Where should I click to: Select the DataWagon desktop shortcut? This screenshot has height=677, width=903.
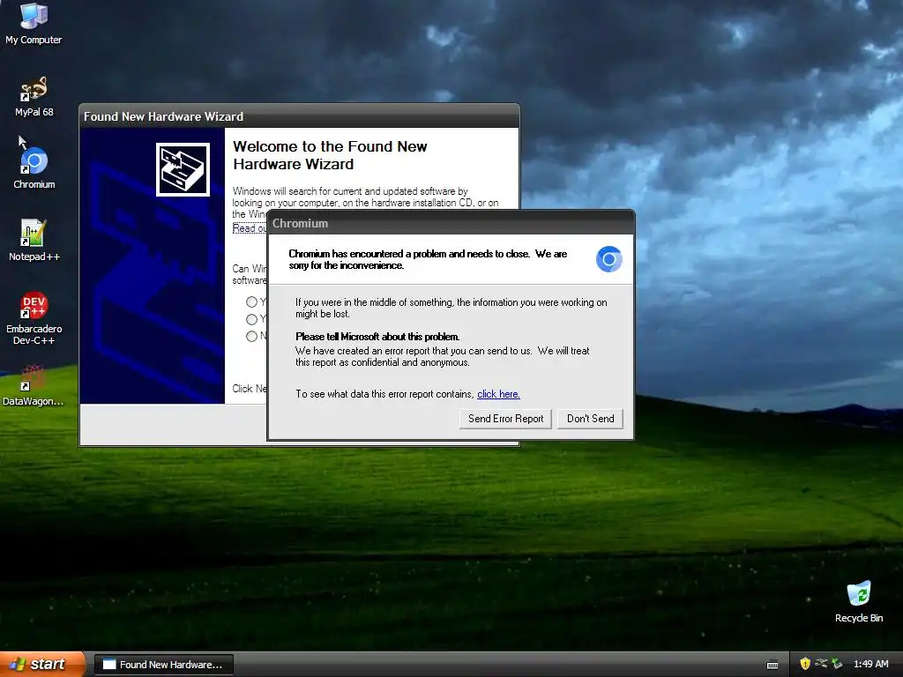tap(33, 386)
